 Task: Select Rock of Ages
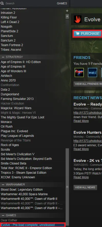point(10,145)
